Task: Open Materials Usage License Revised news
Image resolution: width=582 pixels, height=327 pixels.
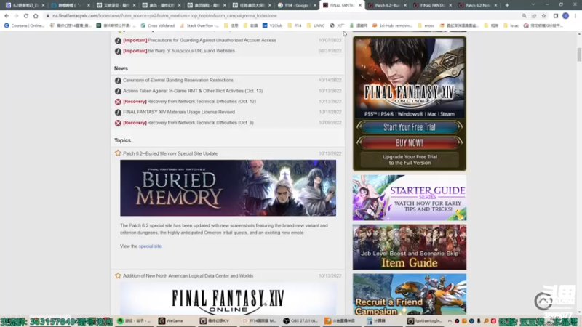Action: [x=179, y=112]
